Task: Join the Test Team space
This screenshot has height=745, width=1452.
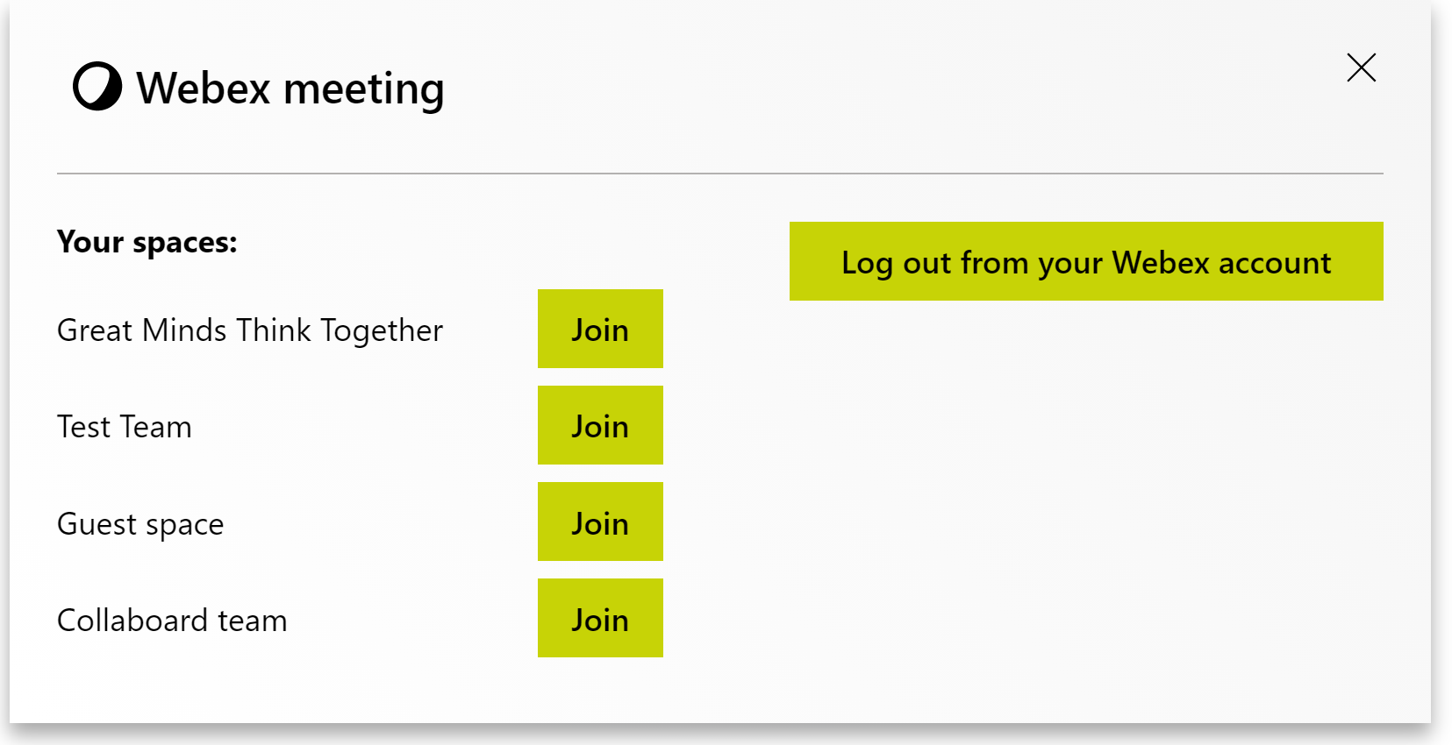Action: pyautogui.click(x=600, y=425)
